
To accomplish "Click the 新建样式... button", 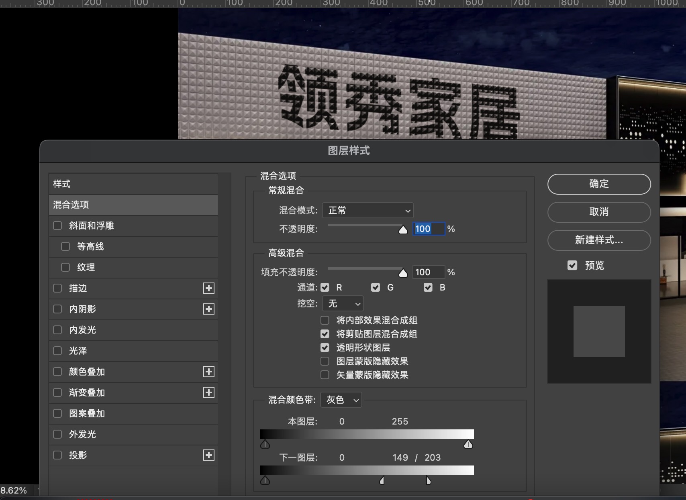I will 599,240.
